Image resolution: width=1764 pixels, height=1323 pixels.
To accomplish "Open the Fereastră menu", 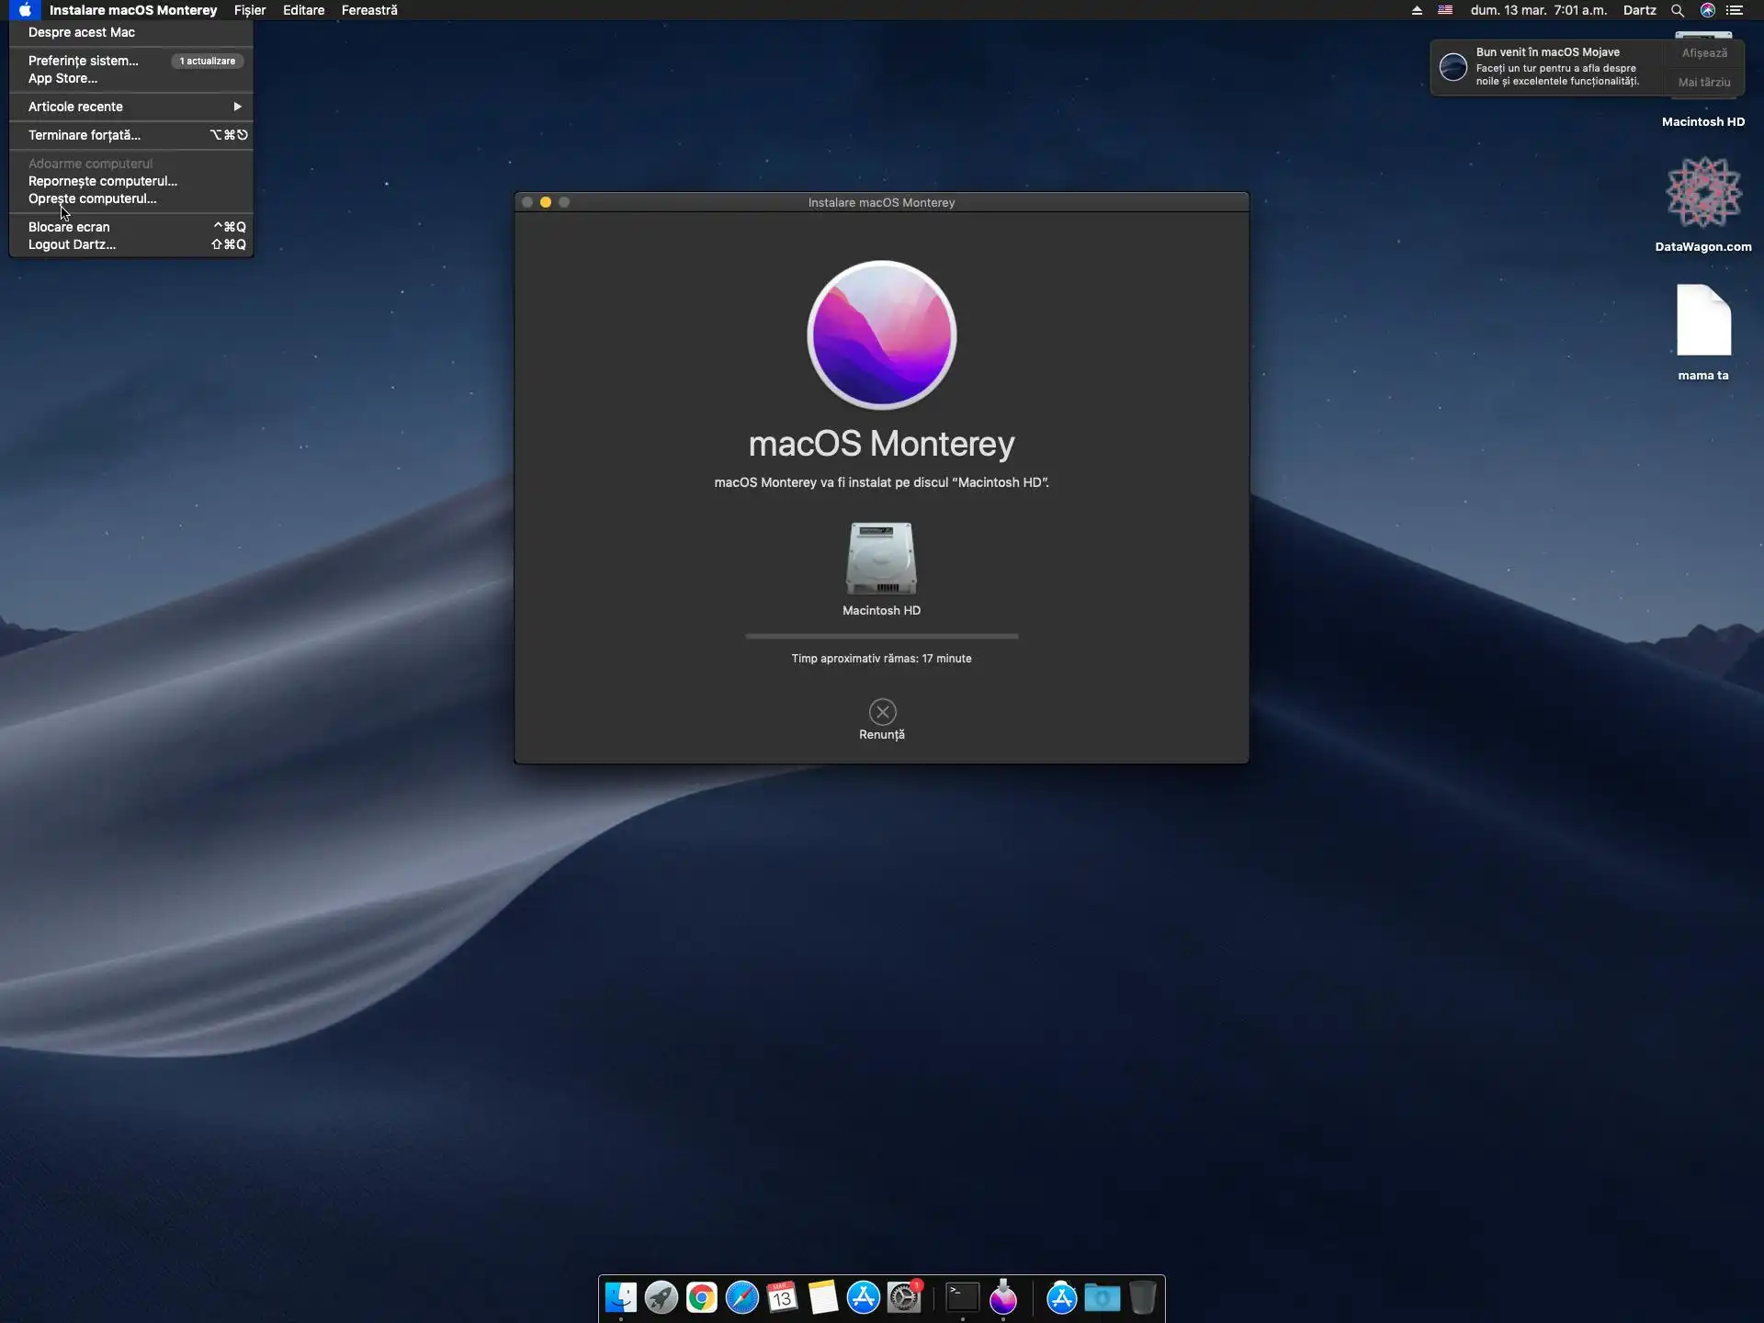I will click(369, 10).
